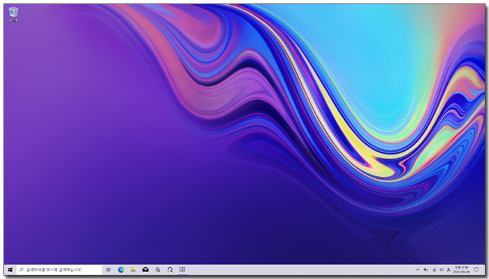Open File Explorer from the taskbar
The height and width of the screenshot is (279, 489).
tap(133, 270)
